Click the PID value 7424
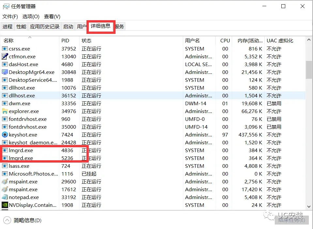Viewport: 313px width, 229px height. pos(67,135)
